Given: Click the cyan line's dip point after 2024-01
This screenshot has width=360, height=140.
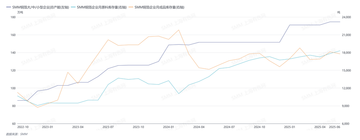Looking at the screenshot, I should 179,93.
